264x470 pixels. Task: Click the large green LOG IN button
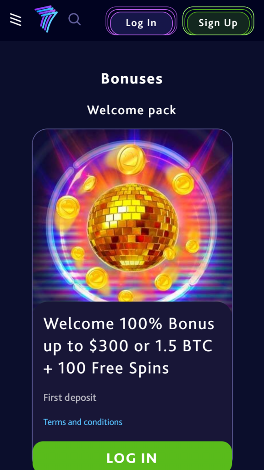pos(132,456)
